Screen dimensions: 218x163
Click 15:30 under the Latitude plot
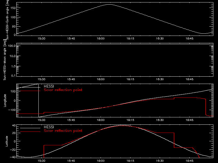41,161
